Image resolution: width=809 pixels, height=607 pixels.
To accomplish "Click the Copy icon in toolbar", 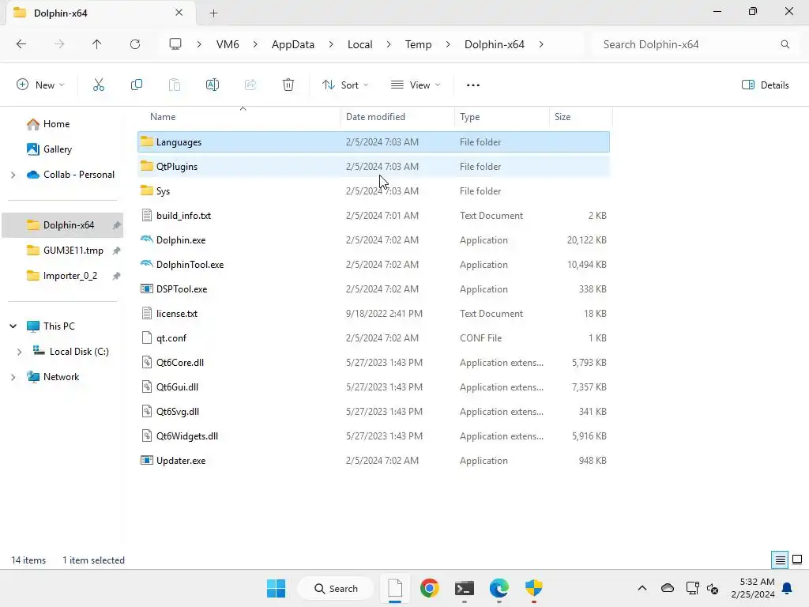I will (x=136, y=85).
